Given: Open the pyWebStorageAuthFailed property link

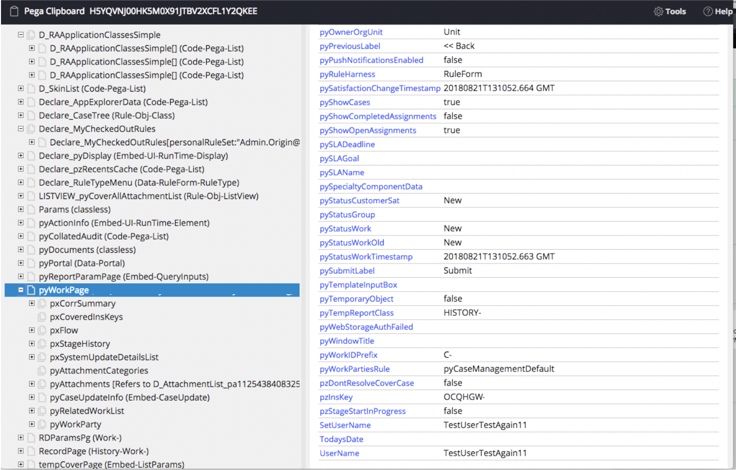Looking at the screenshot, I should click(x=367, y=327).
